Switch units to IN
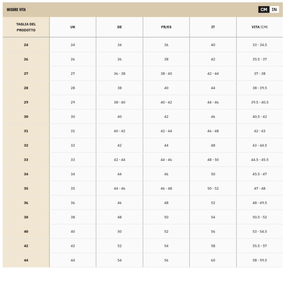This screenshot has height=284, width=284. (x=274, y=9)
